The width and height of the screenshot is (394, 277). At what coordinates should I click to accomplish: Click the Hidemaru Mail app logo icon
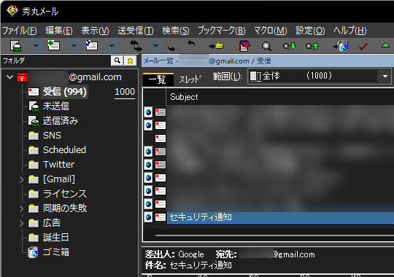[x=12, y=11]
